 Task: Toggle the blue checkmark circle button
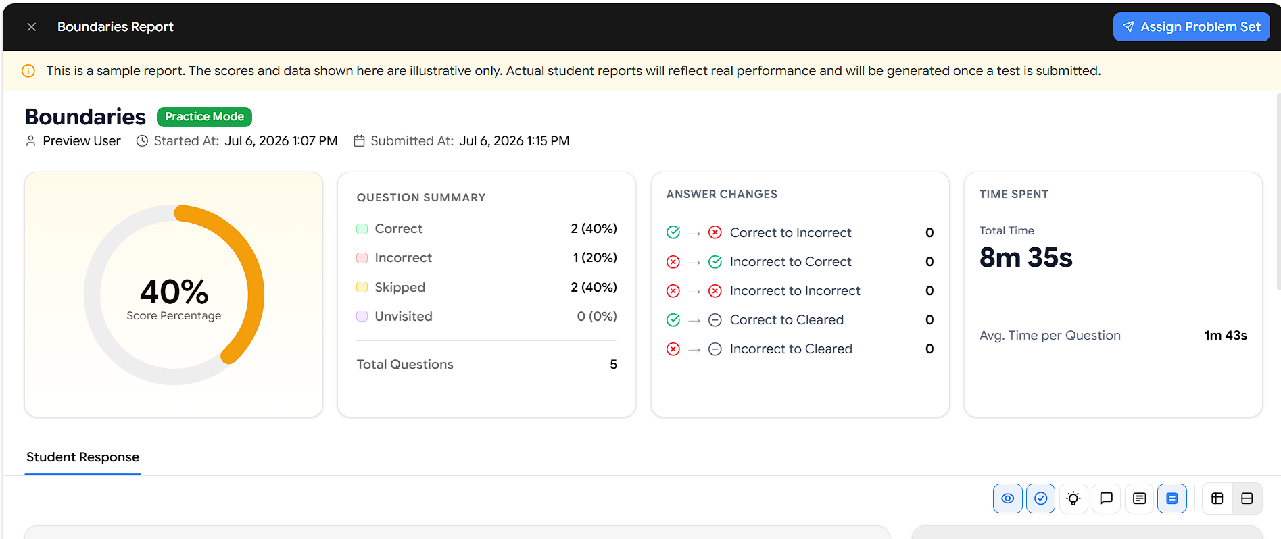pyautogui.click(x=1040, y=498)
